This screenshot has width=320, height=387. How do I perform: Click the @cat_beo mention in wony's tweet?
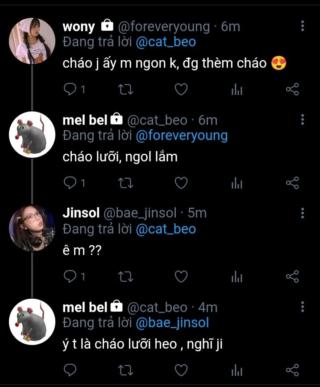click(166, 42)
